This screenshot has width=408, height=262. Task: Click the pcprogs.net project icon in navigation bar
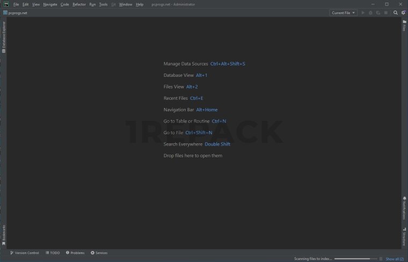click(x=5, y=13)
